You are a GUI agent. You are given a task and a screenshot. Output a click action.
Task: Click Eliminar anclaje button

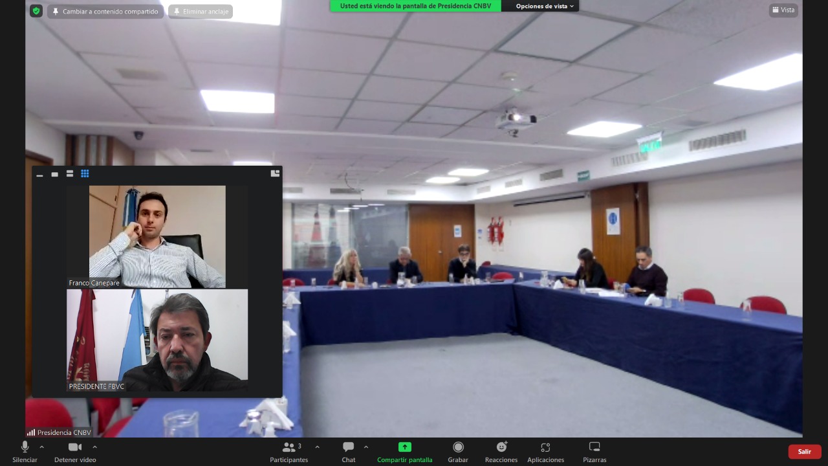click(201, 12)
